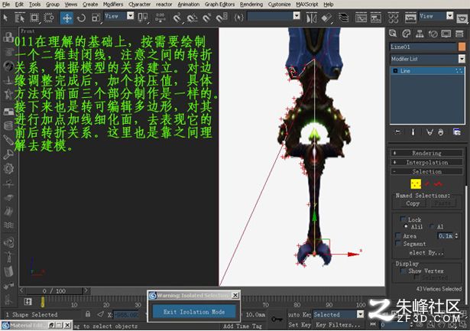
Task: Activate the Select and Move tool
Action: (x=66, y=18)
